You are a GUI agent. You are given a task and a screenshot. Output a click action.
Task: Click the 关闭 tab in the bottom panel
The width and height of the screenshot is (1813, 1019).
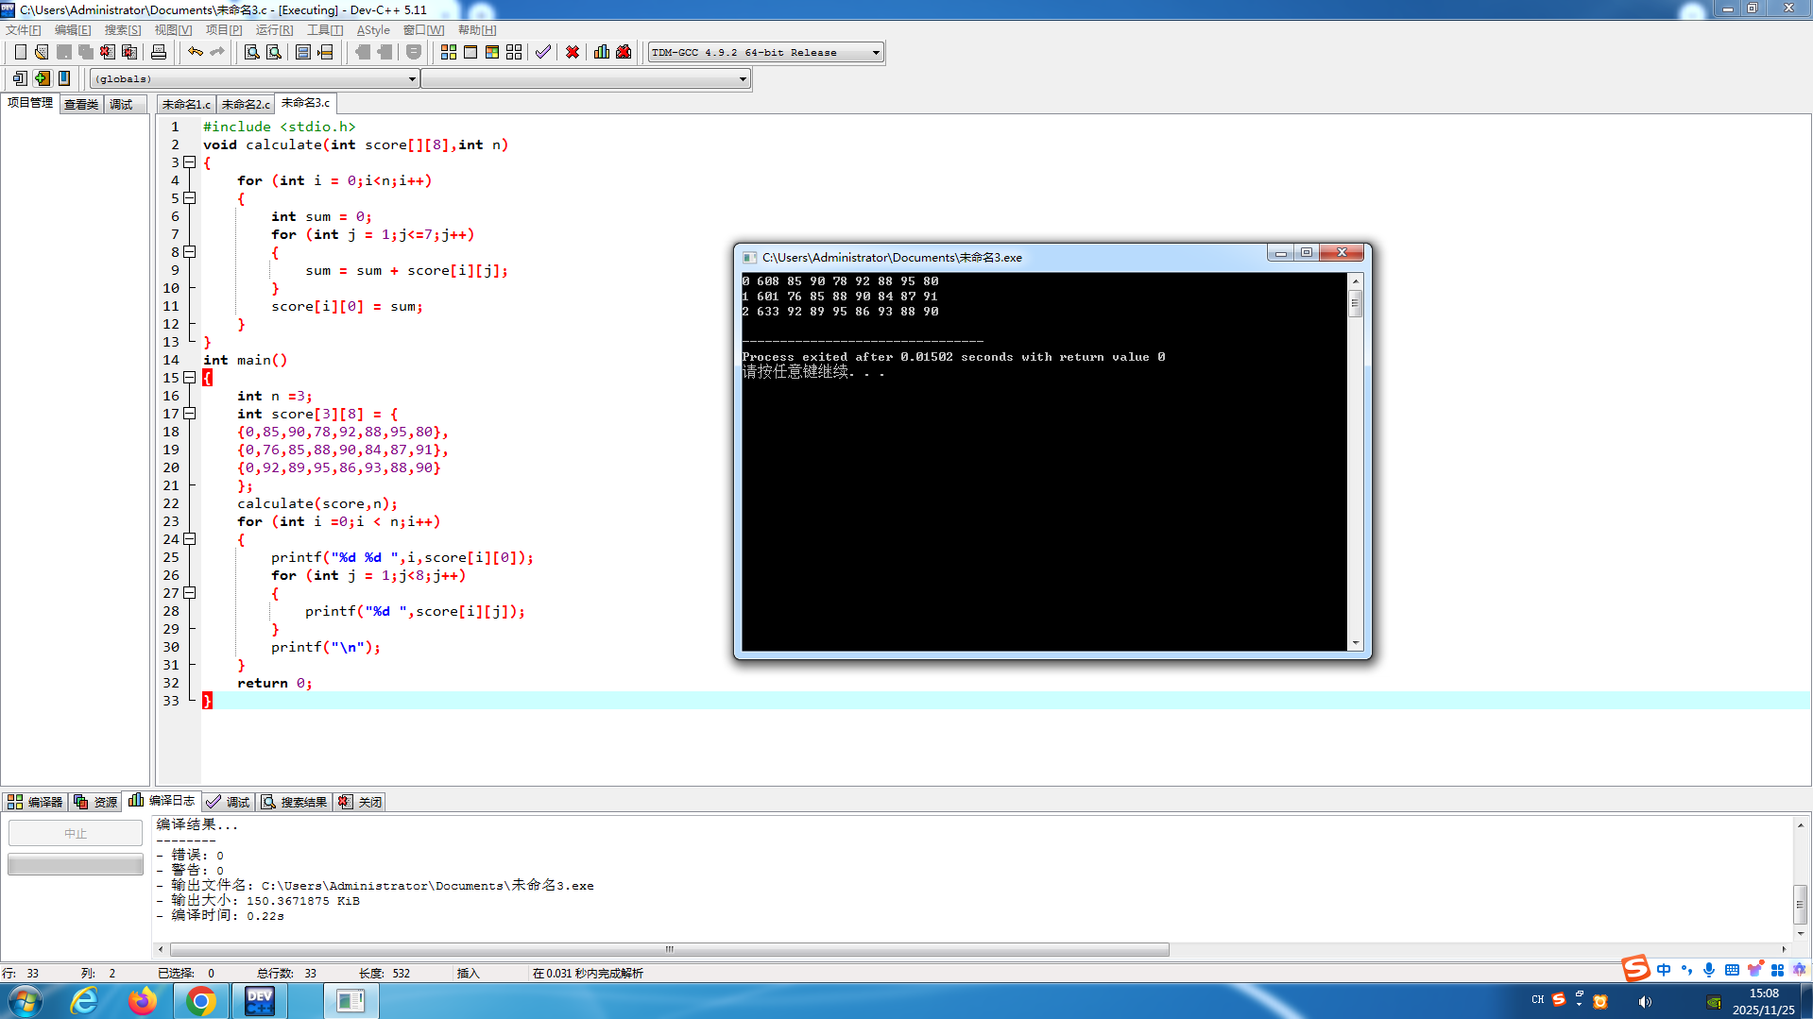click(360, 802)
